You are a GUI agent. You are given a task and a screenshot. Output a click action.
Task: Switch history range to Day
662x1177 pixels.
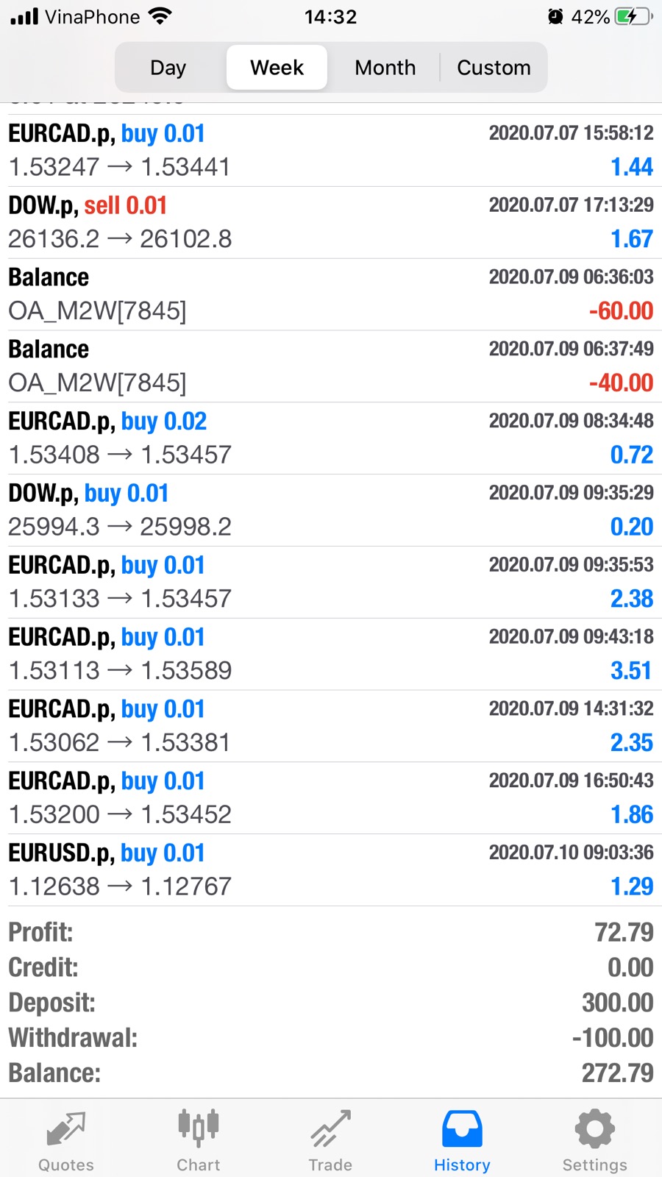coord(168,68)
